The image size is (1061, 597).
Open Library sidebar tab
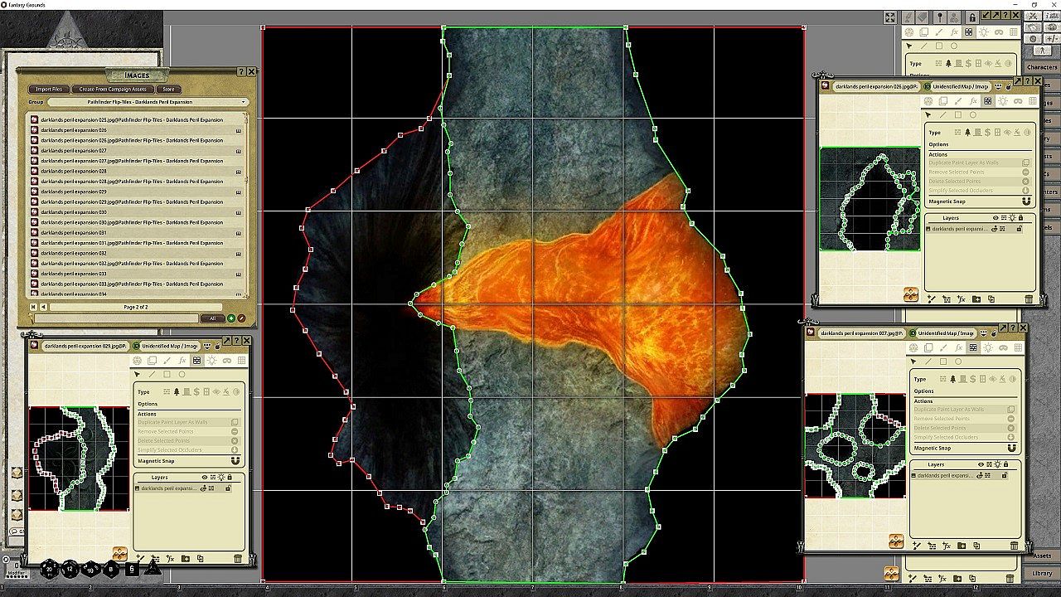coord(1042,573)
